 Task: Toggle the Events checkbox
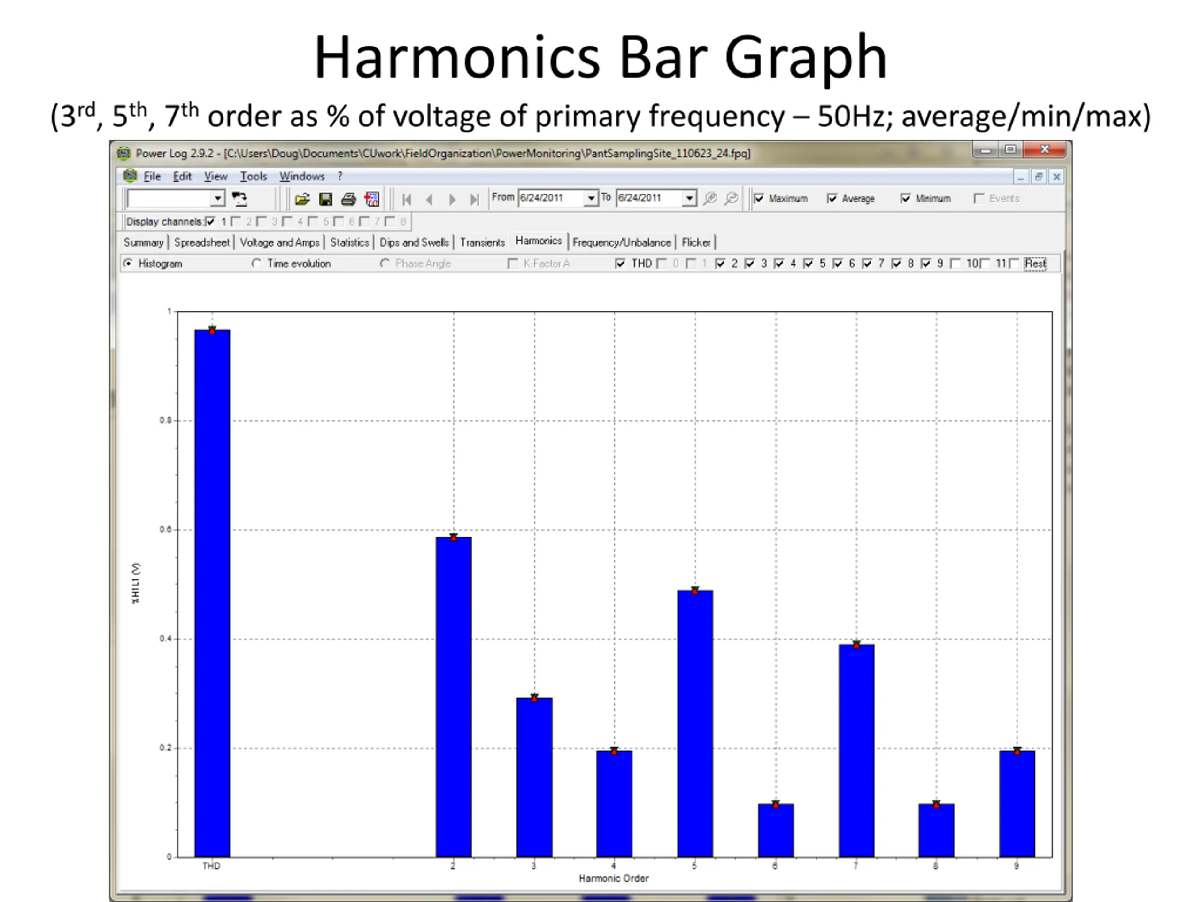(x=979, y=198)
